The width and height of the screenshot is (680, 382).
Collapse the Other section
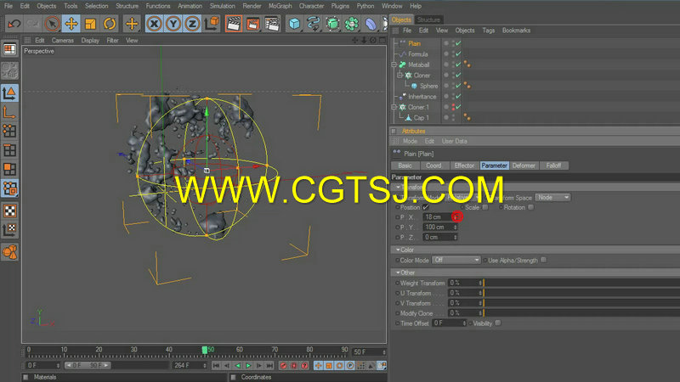coord(398,272)
